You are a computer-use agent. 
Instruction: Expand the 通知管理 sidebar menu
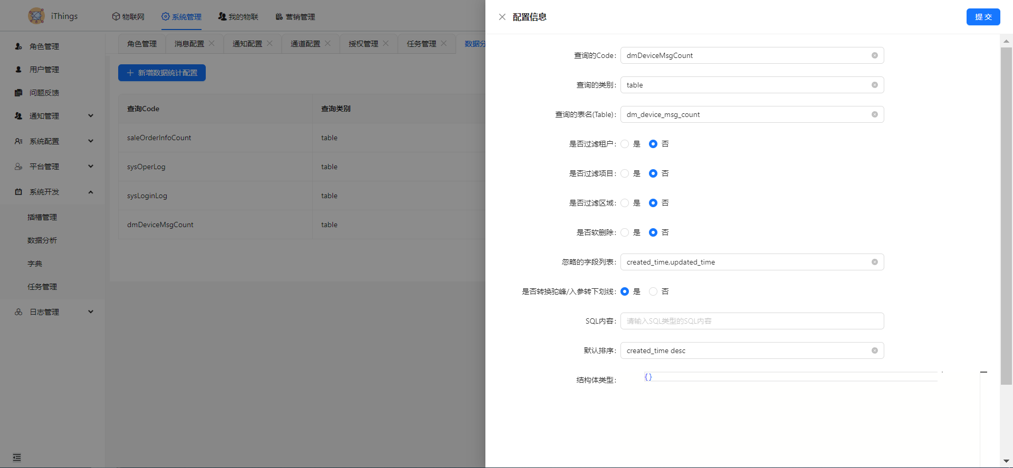53,116
